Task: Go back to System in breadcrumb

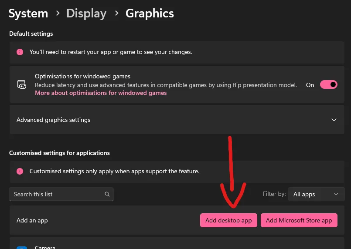Action: point(28,13)
